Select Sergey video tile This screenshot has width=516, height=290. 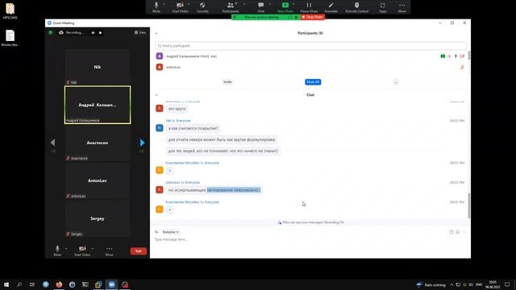tap(98, 218)
